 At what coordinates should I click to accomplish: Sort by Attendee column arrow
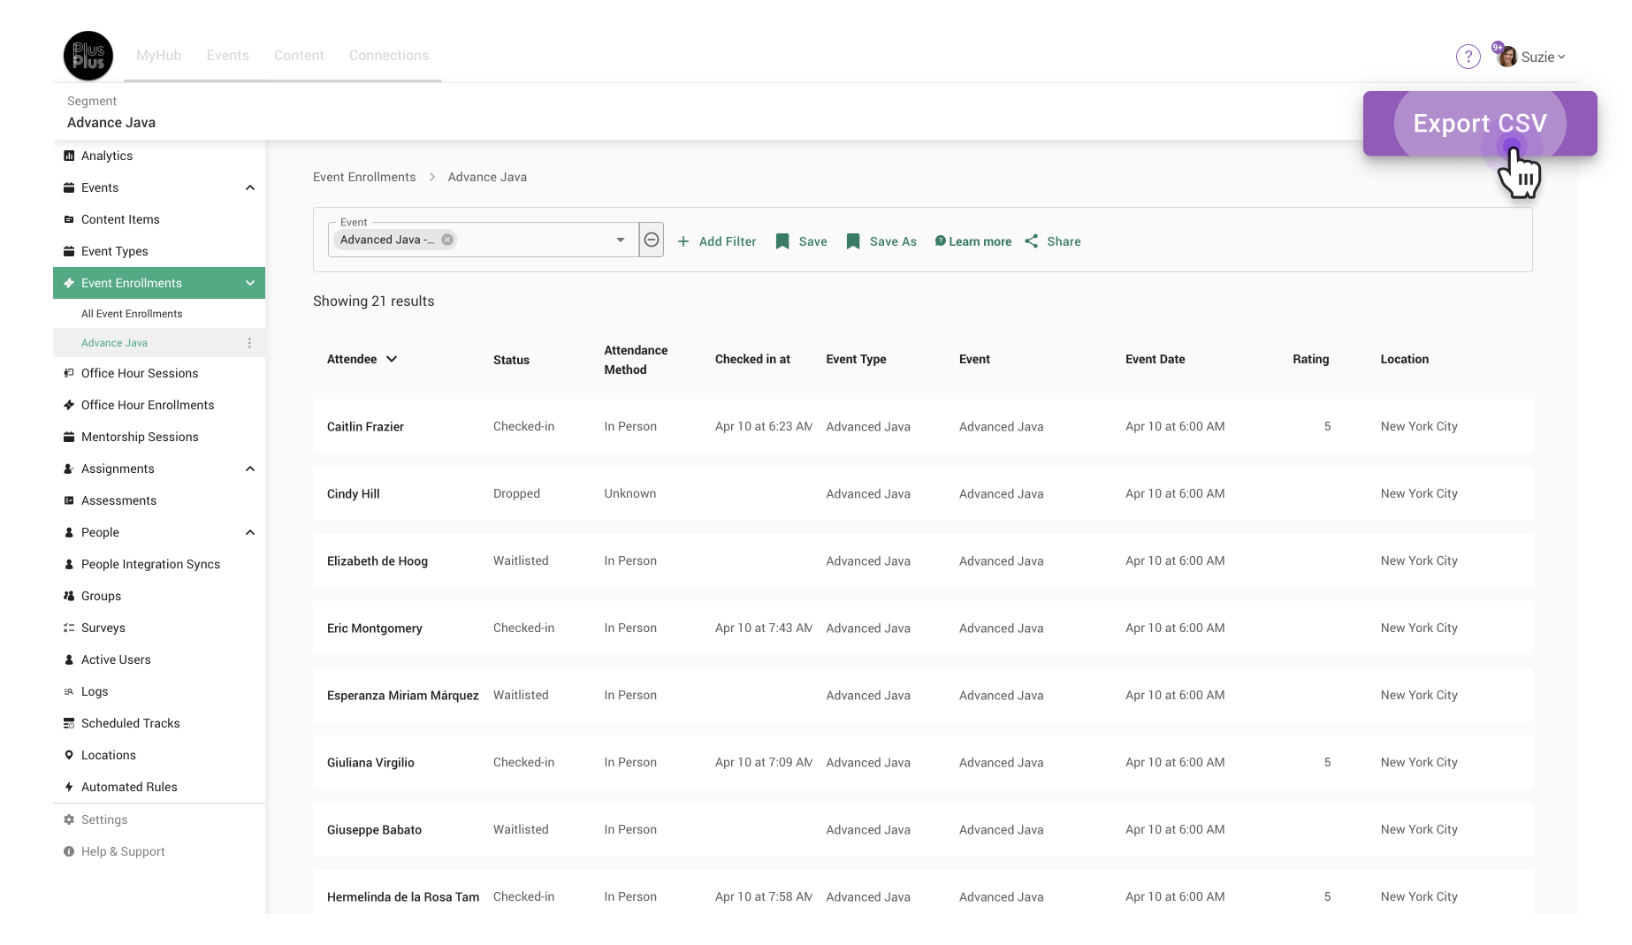click(x=392, y=359)
